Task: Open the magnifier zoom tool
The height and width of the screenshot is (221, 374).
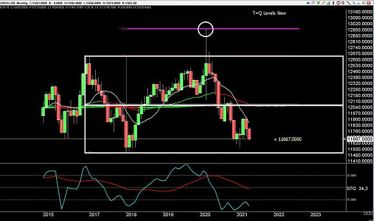Action: pos(313,3)
